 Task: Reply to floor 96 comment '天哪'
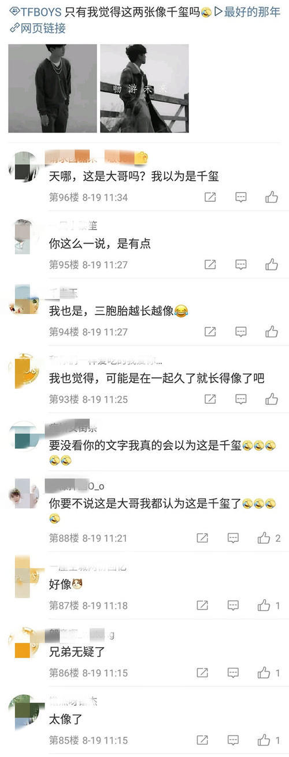click(241, 197)
